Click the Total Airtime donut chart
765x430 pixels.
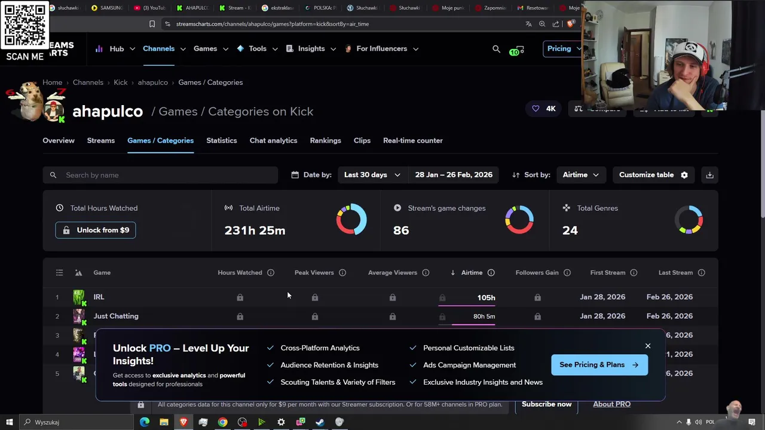click(x=351, y=219)
